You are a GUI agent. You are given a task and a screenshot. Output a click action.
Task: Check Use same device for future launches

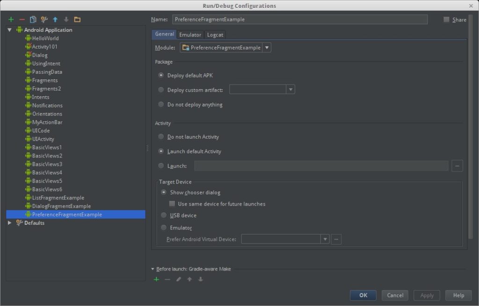coord(172,204)
